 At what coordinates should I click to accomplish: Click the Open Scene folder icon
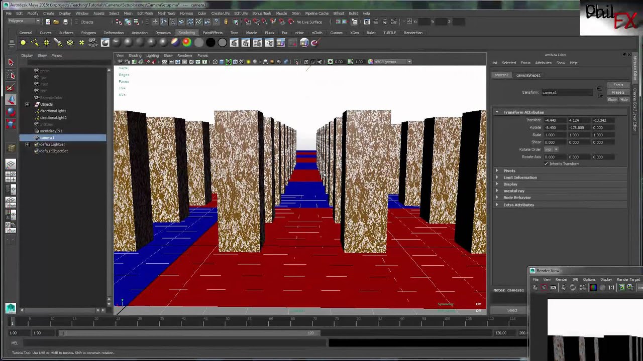tap(56, 22)
